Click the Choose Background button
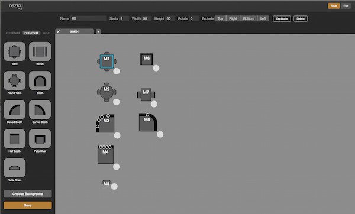This screenshot has height=214, width=355. click(x=28, y=194)
